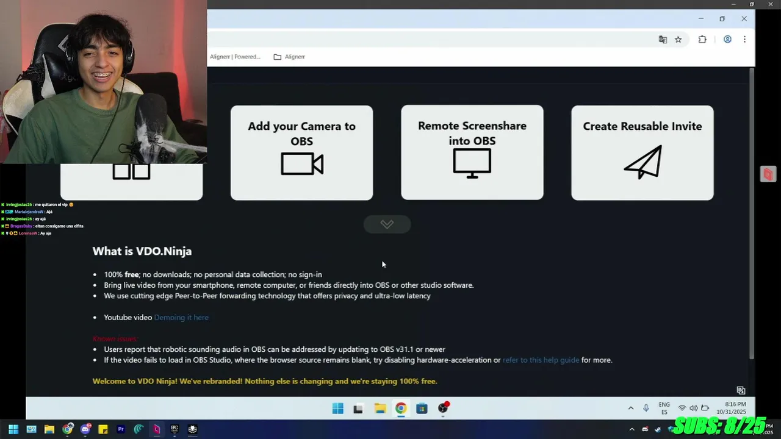Open the Chrome profile avatar
Image resolution: width=781 pixels, height=439 pixels.
pos(727,39)
